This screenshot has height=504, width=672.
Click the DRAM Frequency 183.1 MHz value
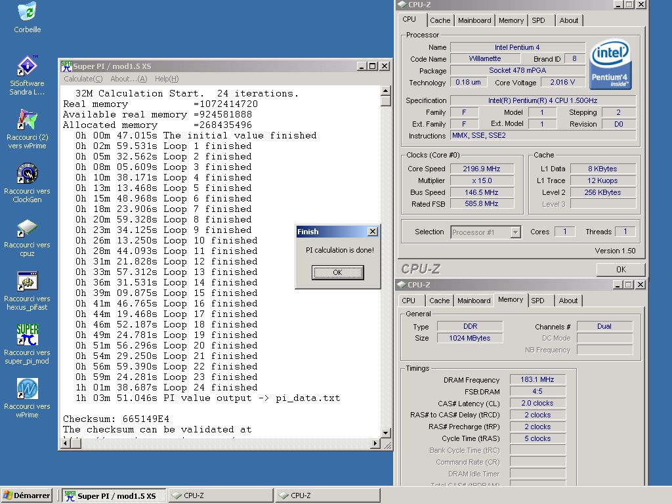pyautogui.click(x=537, y=380)
